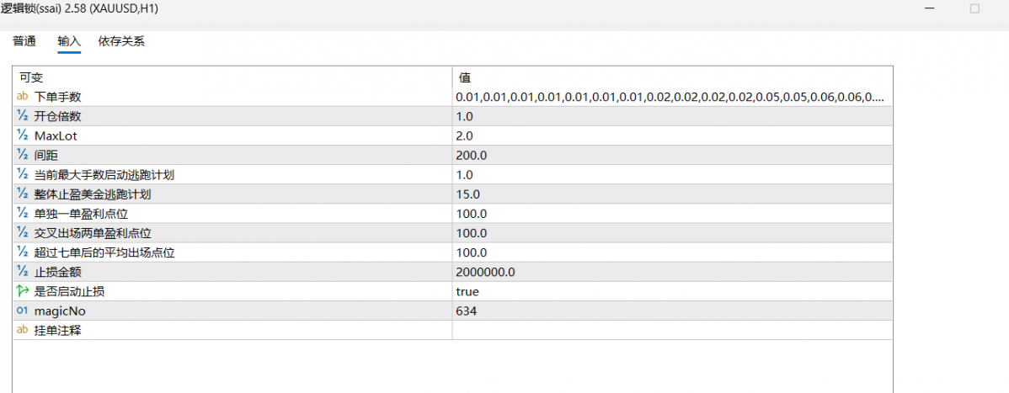Select the 是否启动止损 parameter name
1009x393 pixels.
(x=69, y=291)
